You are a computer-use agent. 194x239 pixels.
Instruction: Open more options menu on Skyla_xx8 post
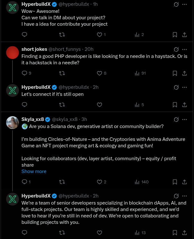point(185,119)
